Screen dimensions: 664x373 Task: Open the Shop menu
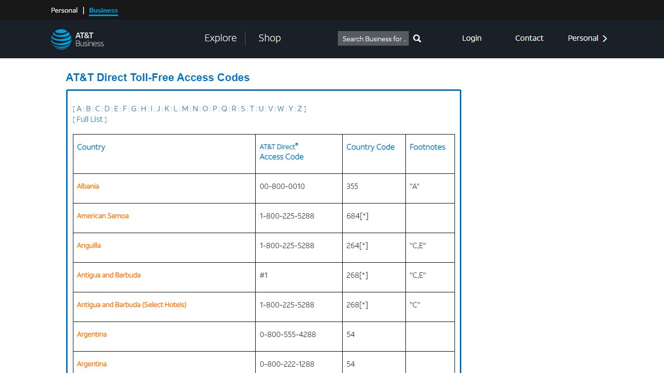[x=270, y=38]
